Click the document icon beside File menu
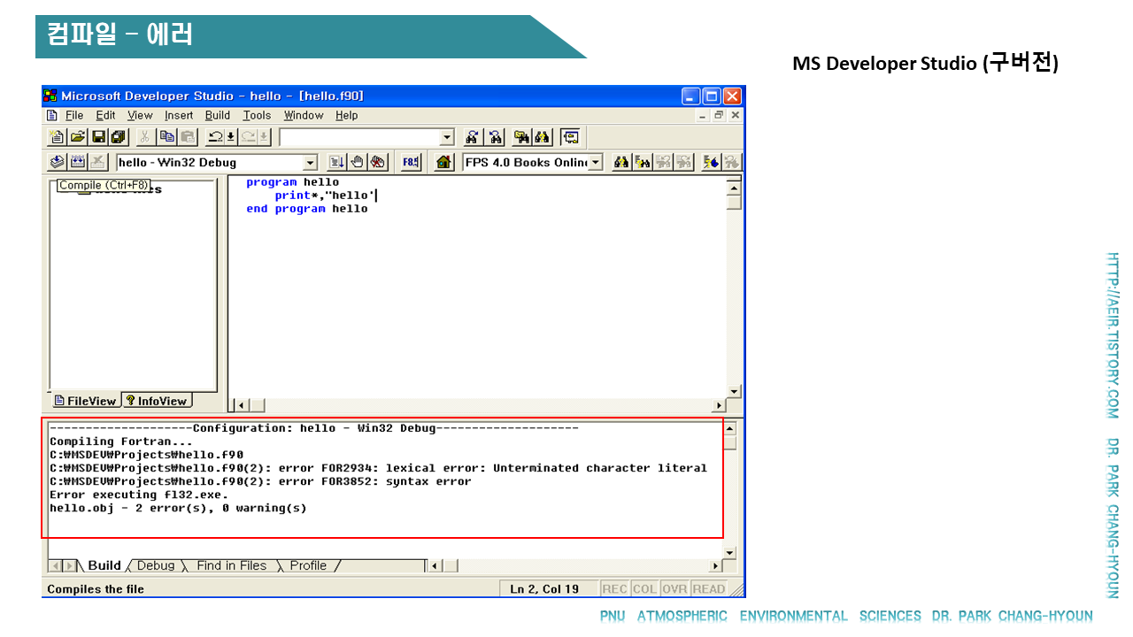 click(52, 115)
